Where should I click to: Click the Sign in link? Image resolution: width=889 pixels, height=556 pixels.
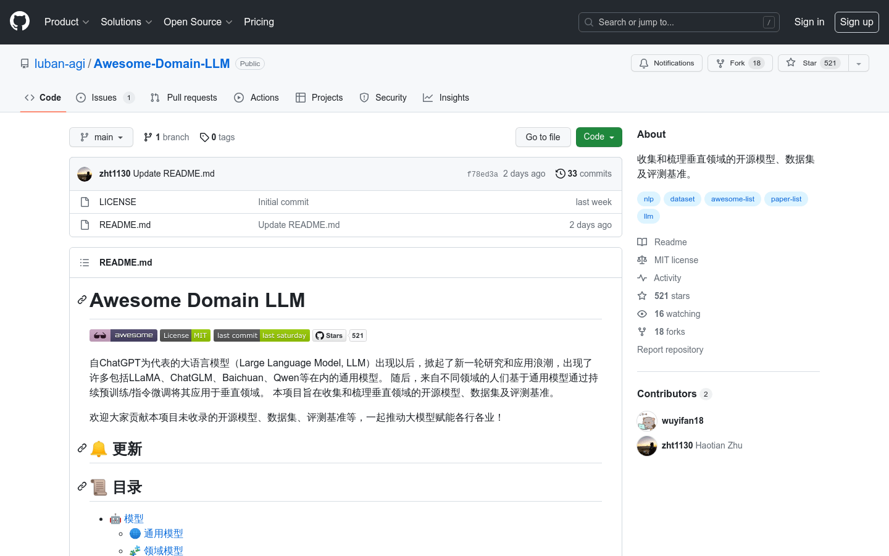coord(809,22)
